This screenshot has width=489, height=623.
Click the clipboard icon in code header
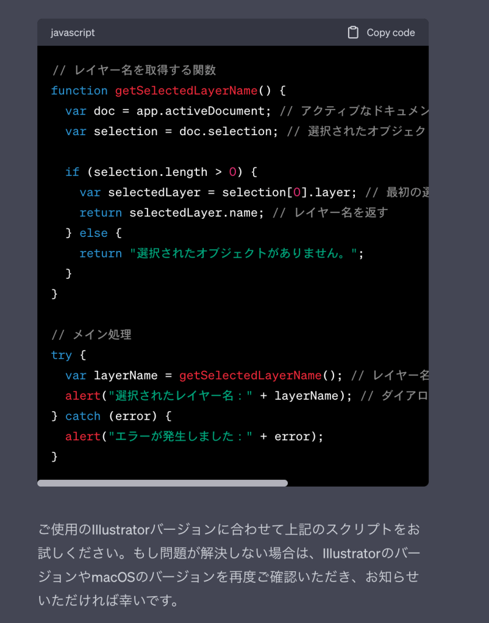pyautogui.click(x=353, y=33)
